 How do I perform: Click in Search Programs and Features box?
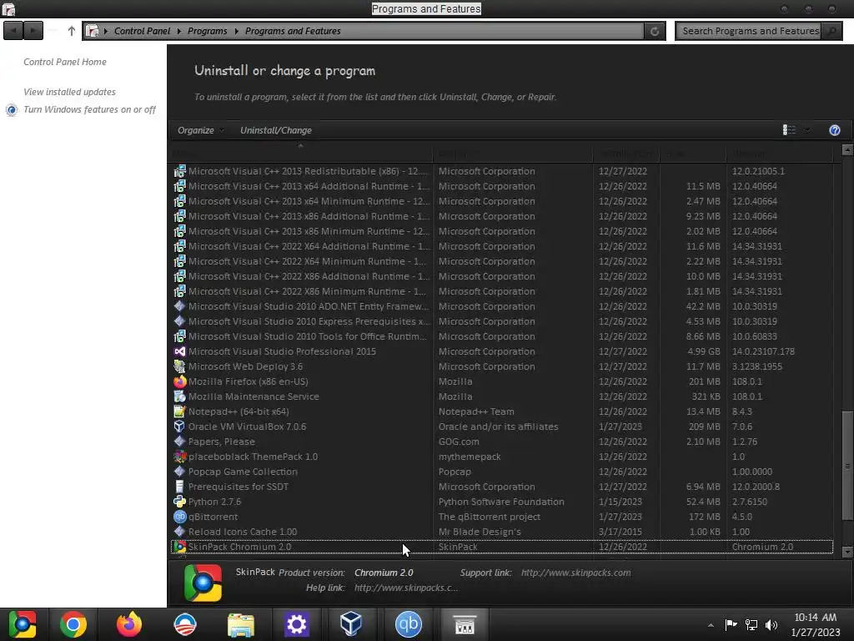coord(750,31)
